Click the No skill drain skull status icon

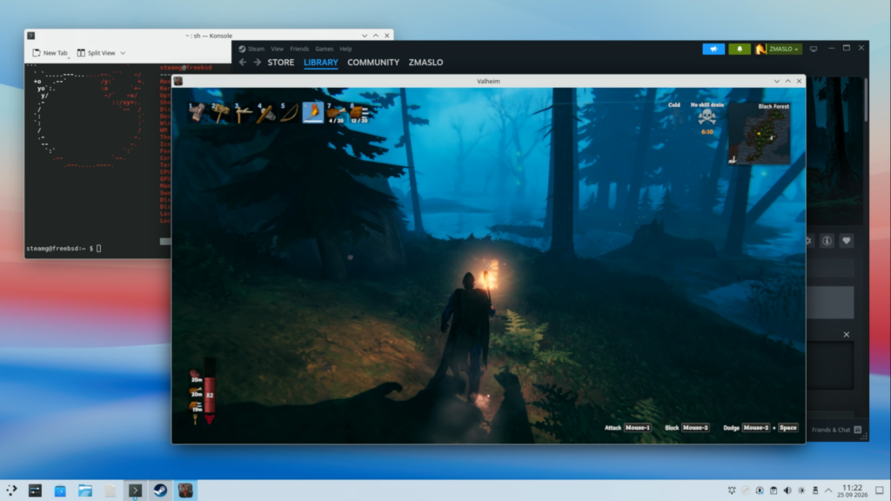[x=707, y=117]
